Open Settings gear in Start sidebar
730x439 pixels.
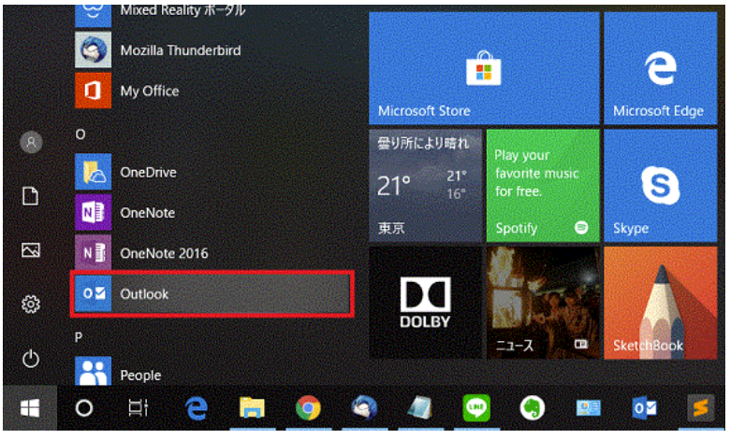[31, 304]
